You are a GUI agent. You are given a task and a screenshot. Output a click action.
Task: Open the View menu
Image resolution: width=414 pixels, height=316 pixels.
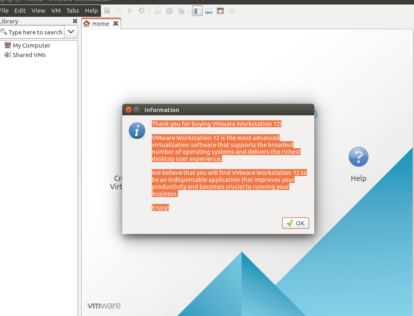point(38,11)
